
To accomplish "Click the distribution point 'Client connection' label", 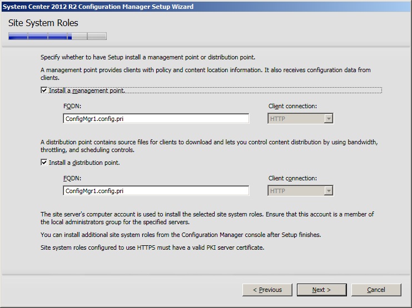I will click(x=292, y=179).
